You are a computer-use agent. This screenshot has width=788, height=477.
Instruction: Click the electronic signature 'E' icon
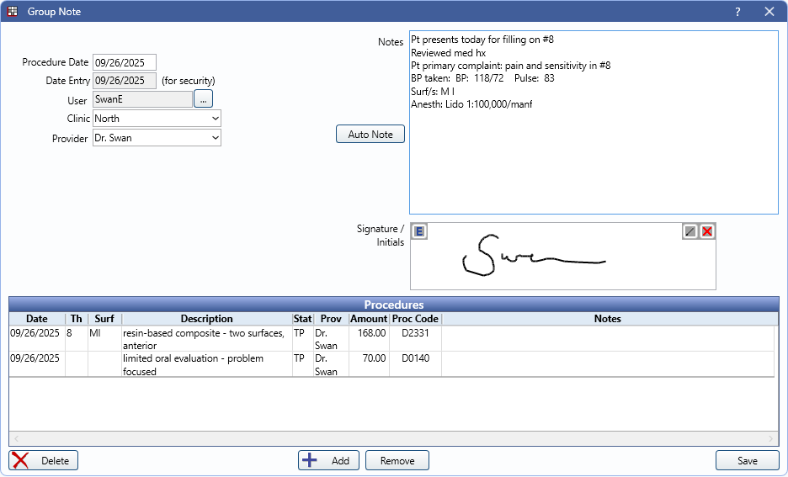tap(420, 231)
